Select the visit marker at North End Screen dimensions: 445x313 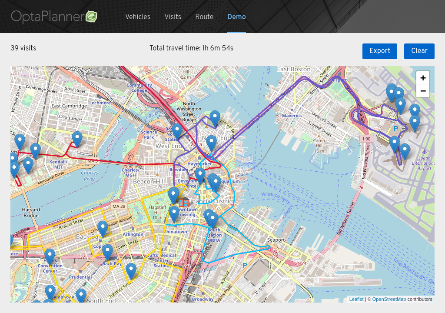click(211, 143)
